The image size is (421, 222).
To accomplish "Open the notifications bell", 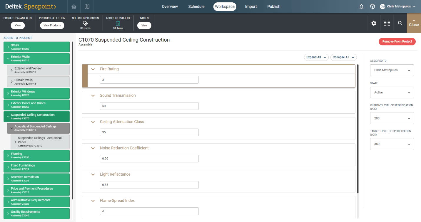I will pos(361,6).
